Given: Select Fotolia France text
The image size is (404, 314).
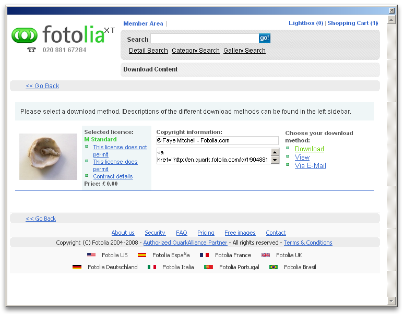Looking at the screenshot, I should (x=233, y=255).
